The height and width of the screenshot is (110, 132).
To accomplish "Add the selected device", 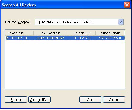I will (x=90, y=100).
